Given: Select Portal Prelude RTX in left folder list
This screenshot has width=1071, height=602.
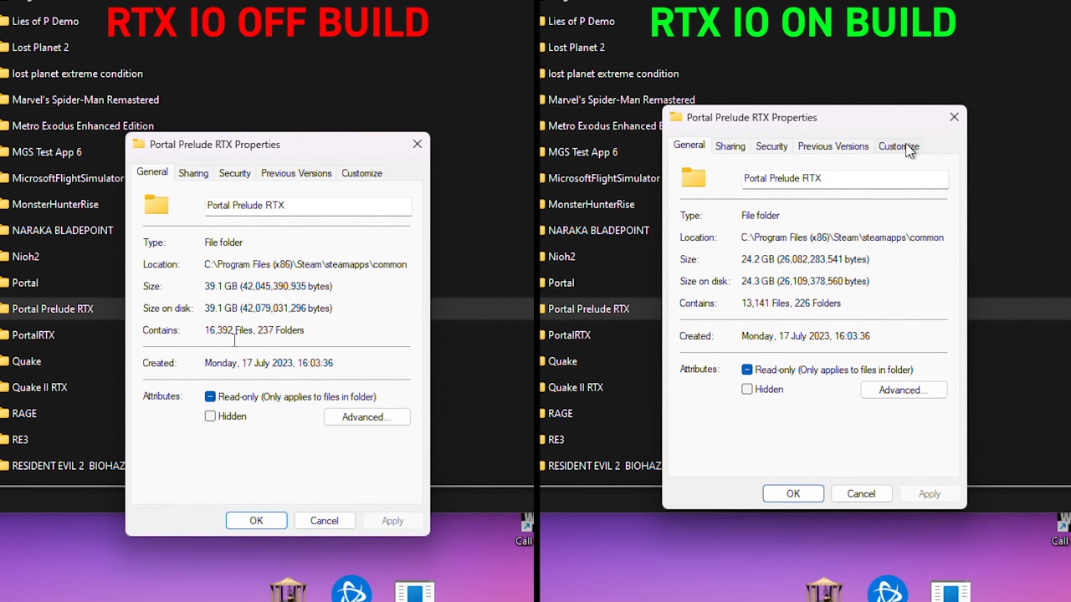Looking at the screenshot, I should click(53, 309).
